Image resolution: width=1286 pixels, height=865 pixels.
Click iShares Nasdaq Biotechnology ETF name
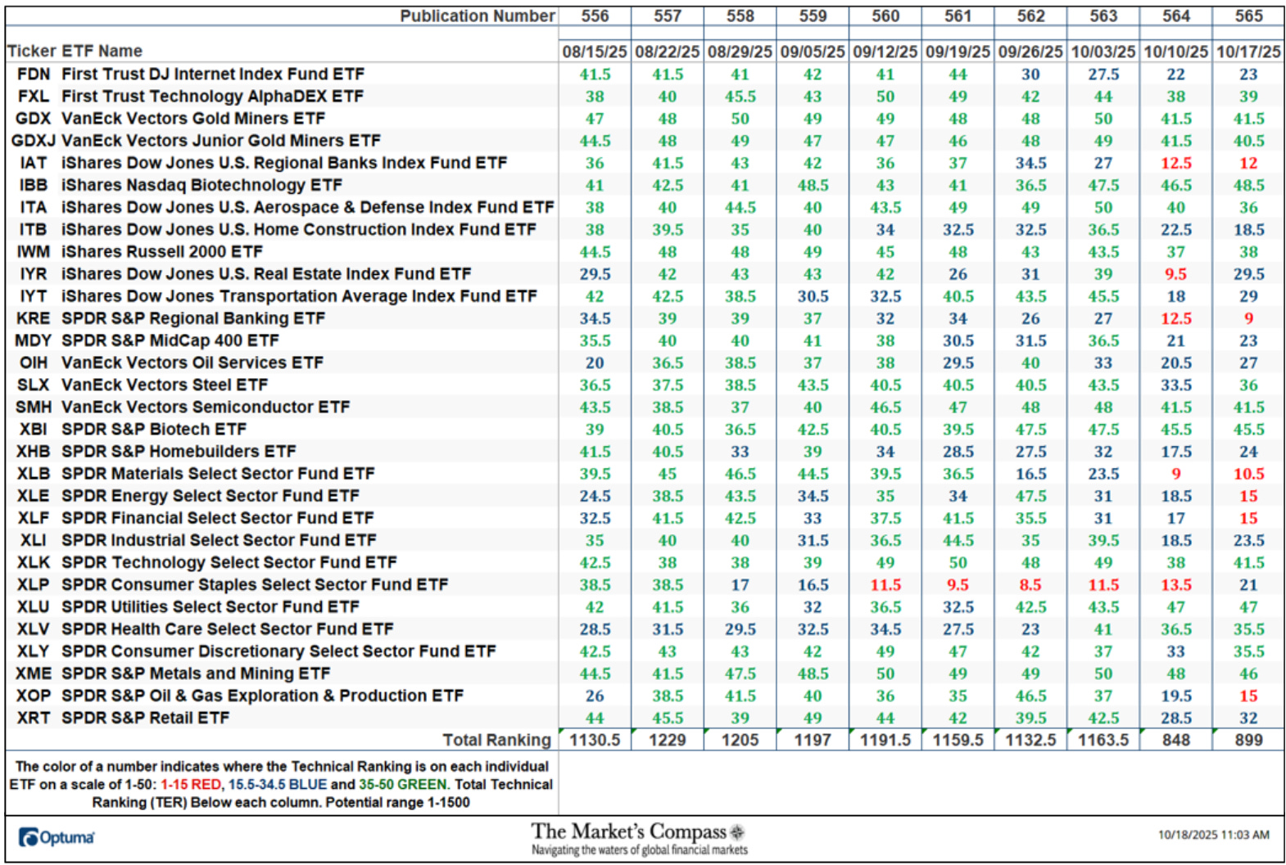click(x=202, y=185)
